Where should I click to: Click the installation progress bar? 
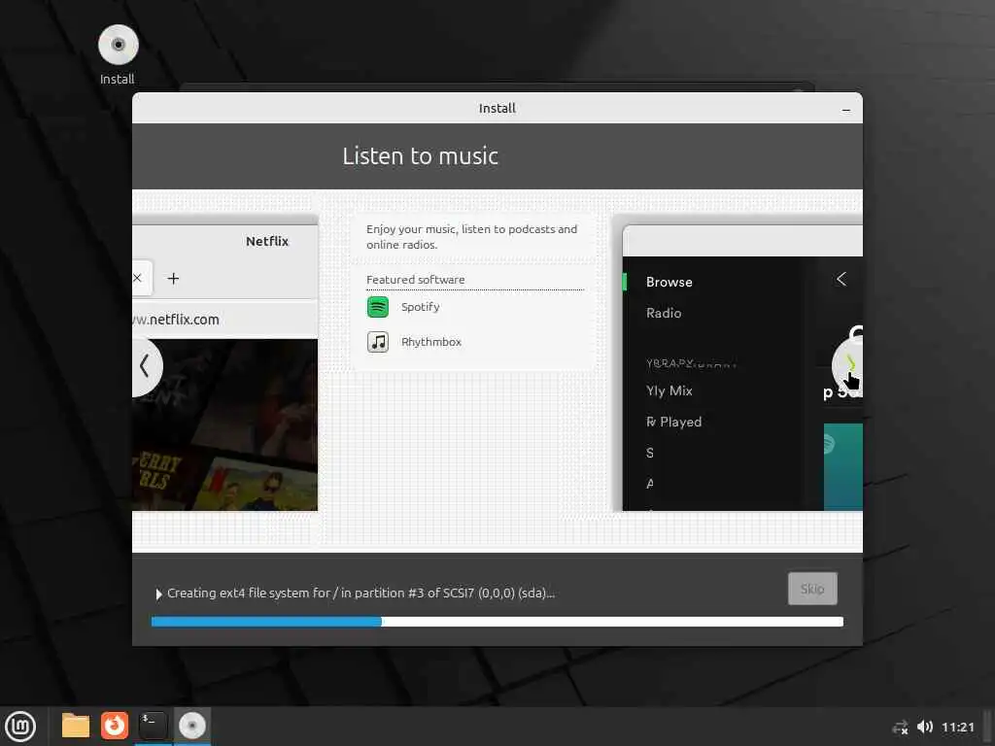(497, 622)
